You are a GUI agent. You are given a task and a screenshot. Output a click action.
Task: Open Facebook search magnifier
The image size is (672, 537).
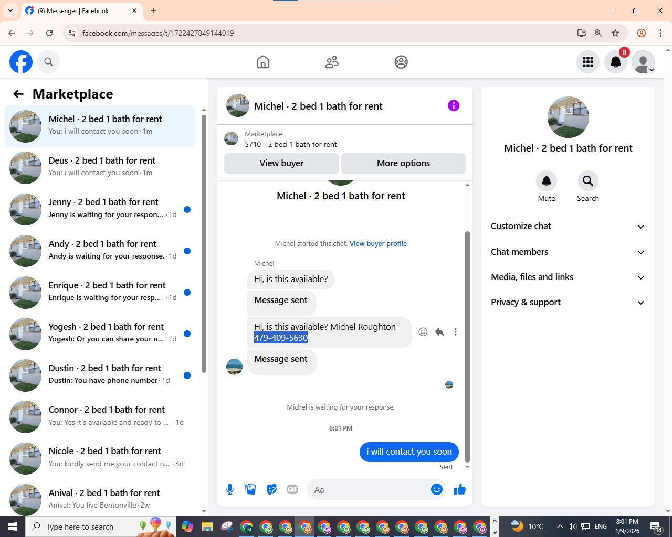pos(48,62)
